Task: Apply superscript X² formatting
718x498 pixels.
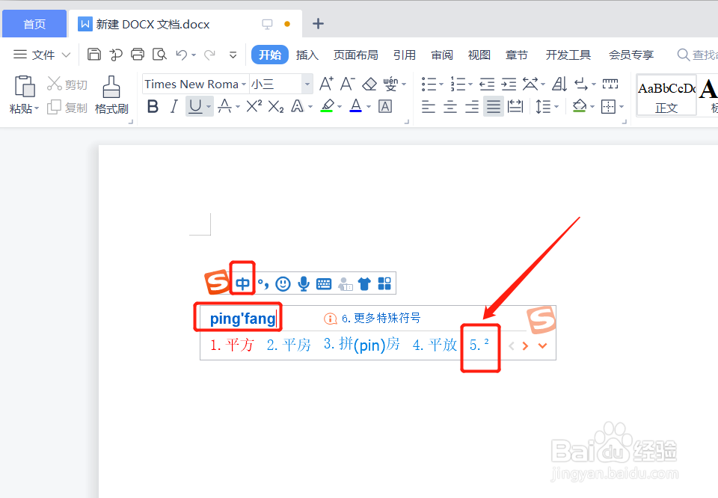Action: pyautogui.click(x=254, y=107)
